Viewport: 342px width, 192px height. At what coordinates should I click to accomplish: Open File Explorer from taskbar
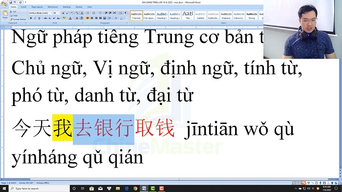click(118, 188)
